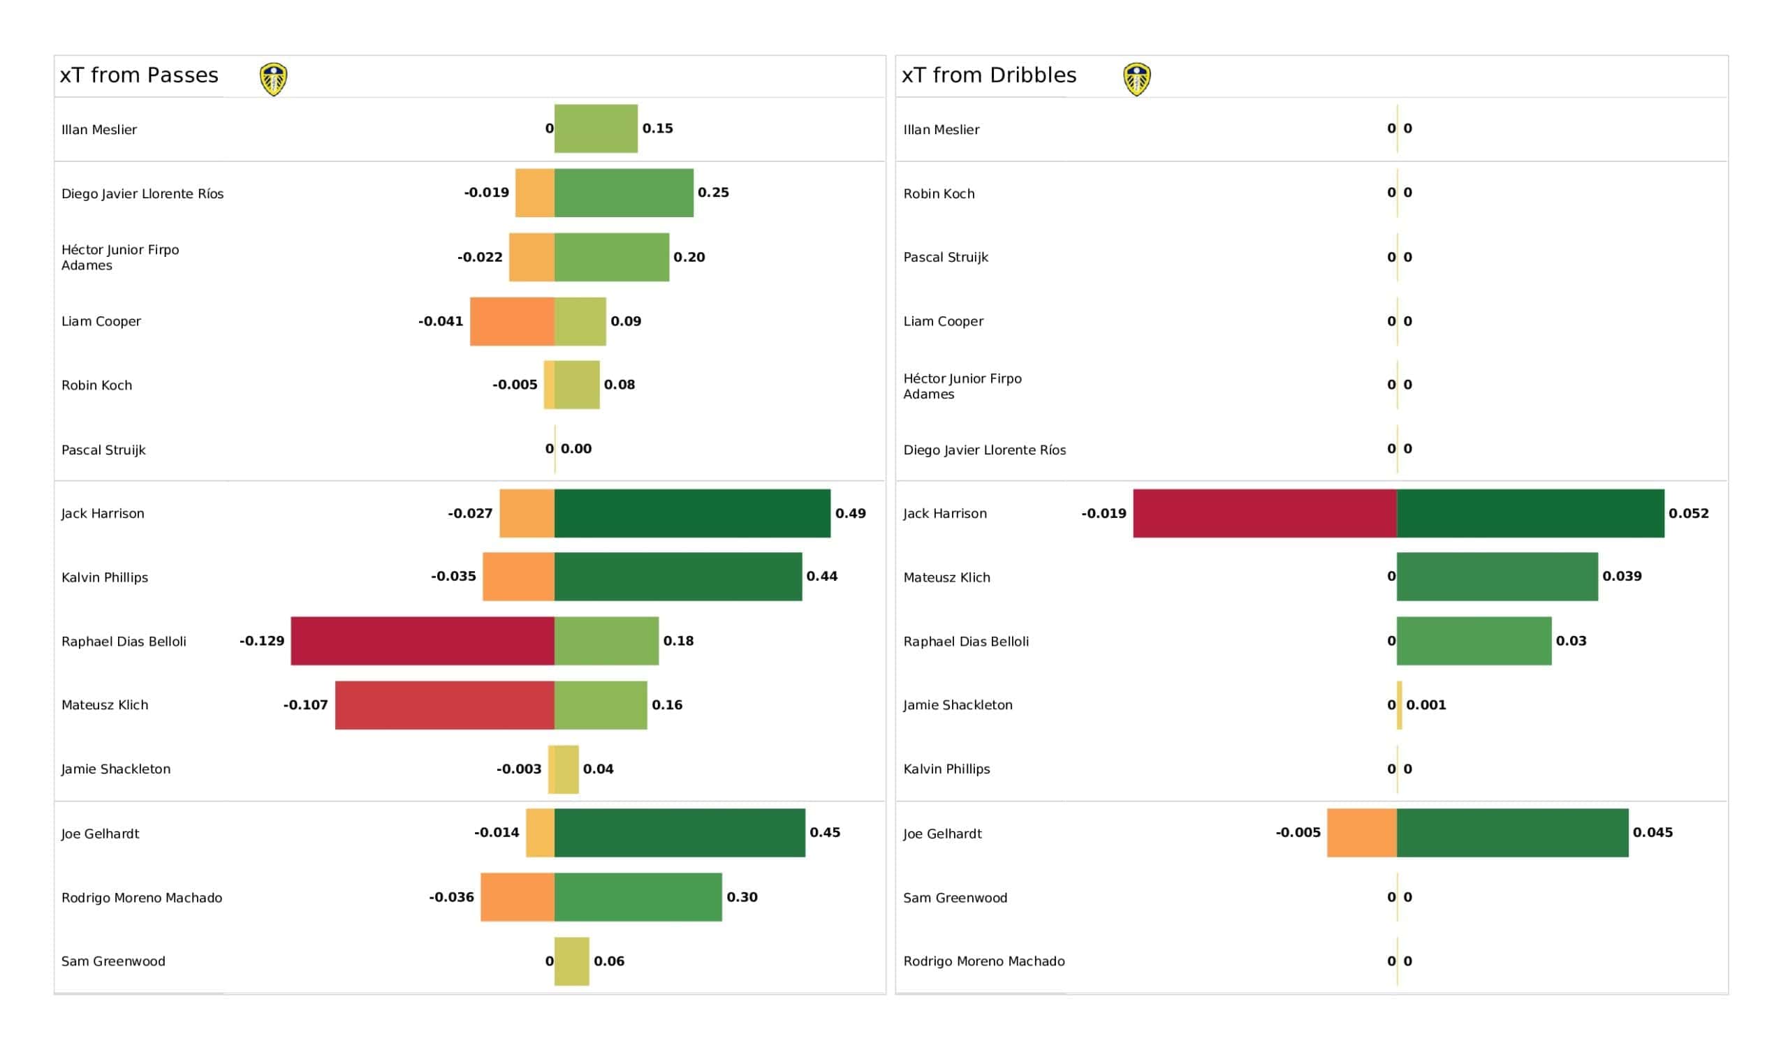Click Rodrigo Moreno Machado's 0.30 passes bar

(638, 898)
